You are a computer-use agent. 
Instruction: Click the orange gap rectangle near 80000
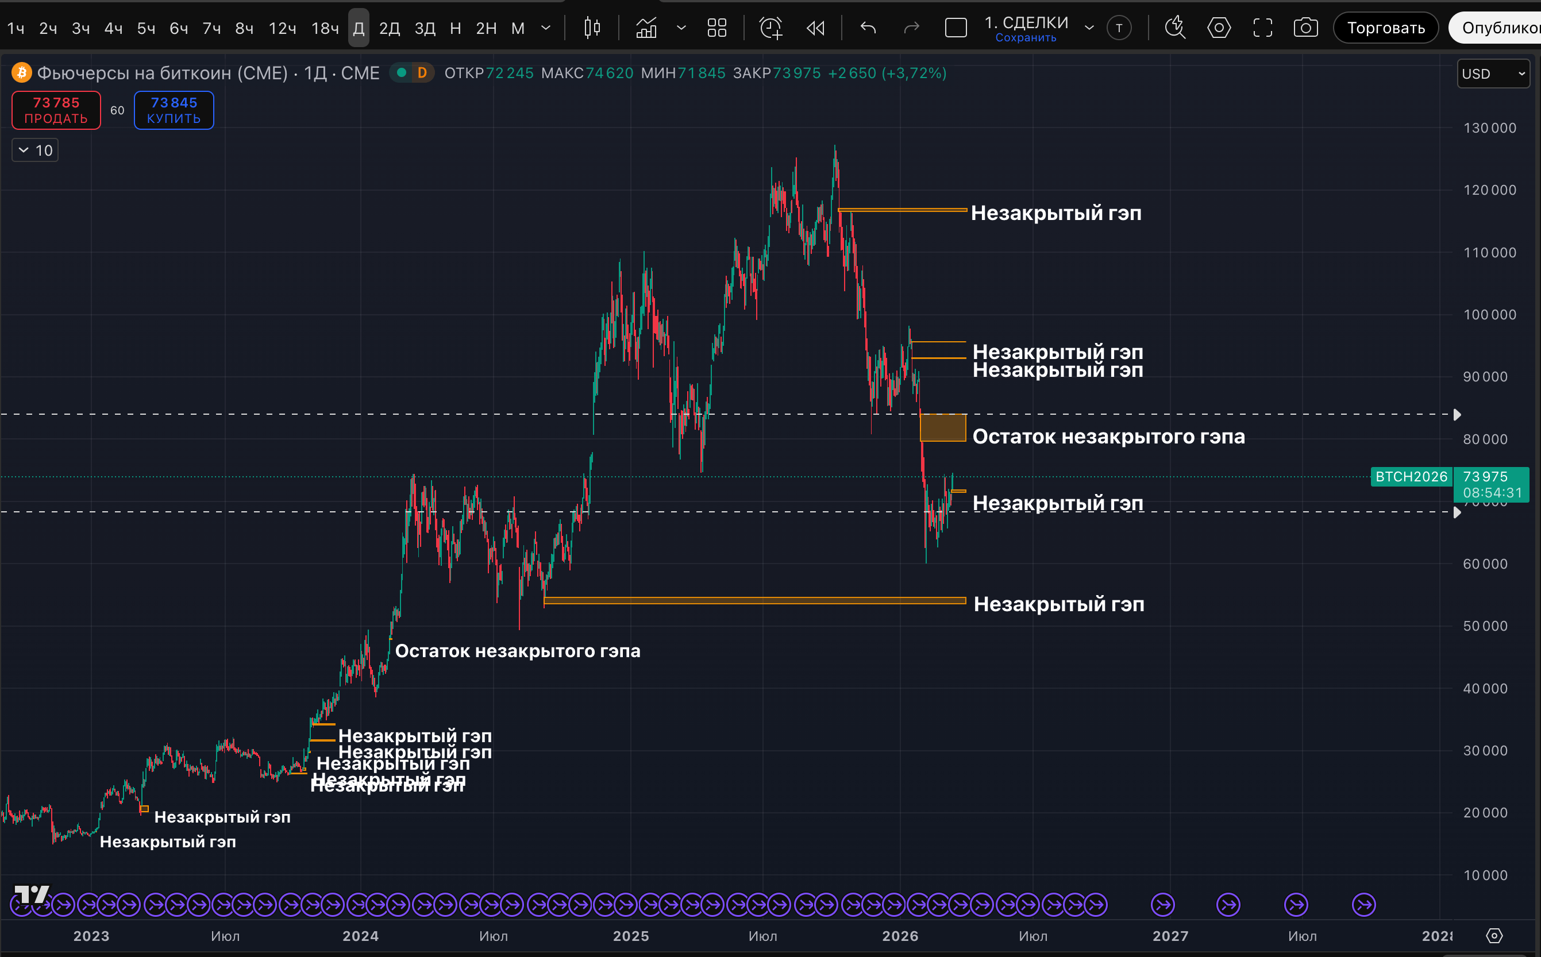[943, 428]
